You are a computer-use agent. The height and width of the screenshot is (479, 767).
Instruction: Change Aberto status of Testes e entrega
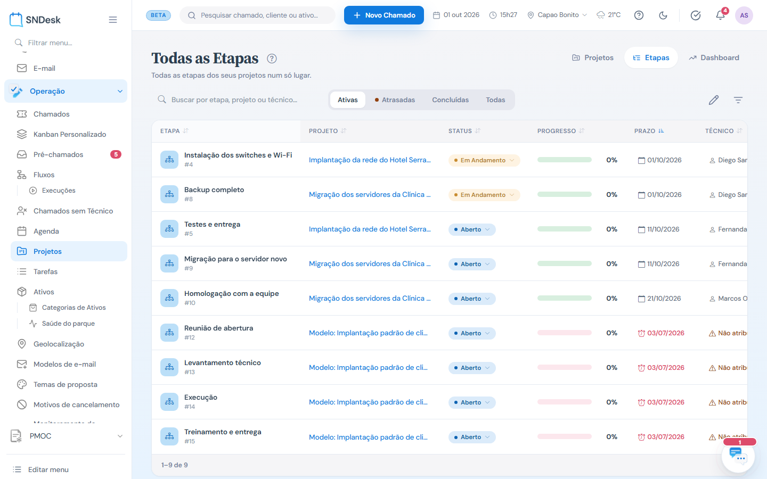click(x=472, y=229)
